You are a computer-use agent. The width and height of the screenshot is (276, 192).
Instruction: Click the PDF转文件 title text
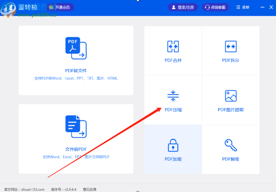(x=76, y=71)
